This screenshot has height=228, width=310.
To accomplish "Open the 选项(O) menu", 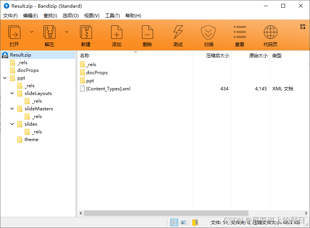I will (71, 16).
